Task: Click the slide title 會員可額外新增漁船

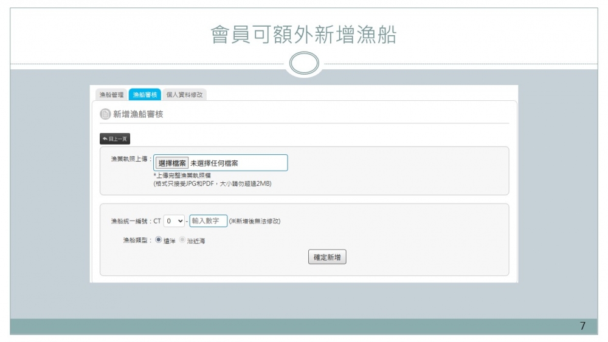Action: (303, 35)
